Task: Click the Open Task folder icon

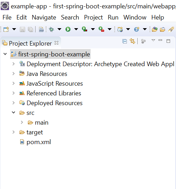Action: click(162, 29)
